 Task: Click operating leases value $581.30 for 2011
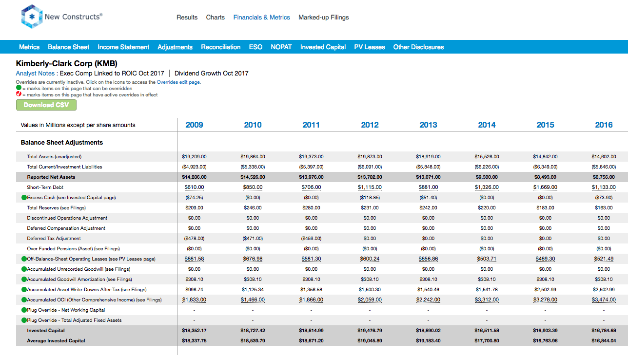pyautogui.click(x=312, y=259)
